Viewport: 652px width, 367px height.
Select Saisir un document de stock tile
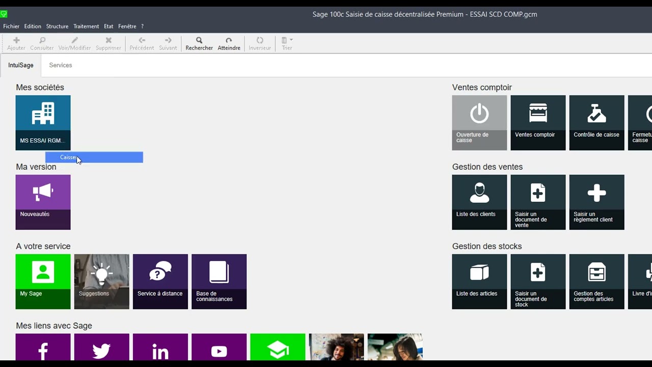tap(538, 282)
